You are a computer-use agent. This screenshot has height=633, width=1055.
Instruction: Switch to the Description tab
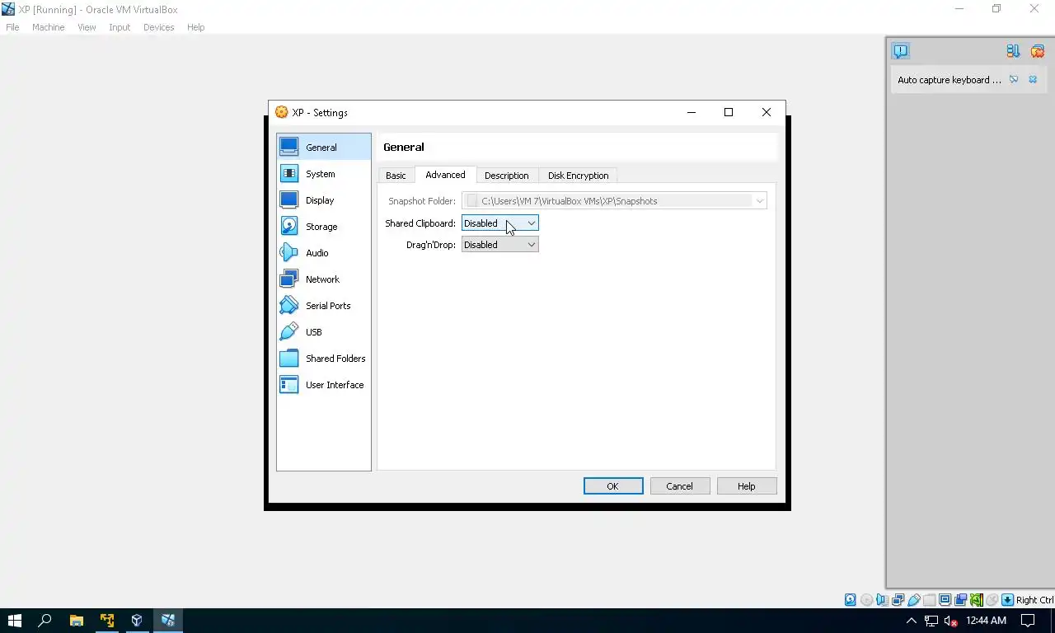506,176
